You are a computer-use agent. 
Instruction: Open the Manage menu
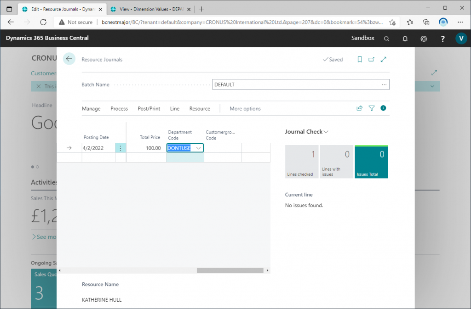pyautogui.click(x=91, y=109)
